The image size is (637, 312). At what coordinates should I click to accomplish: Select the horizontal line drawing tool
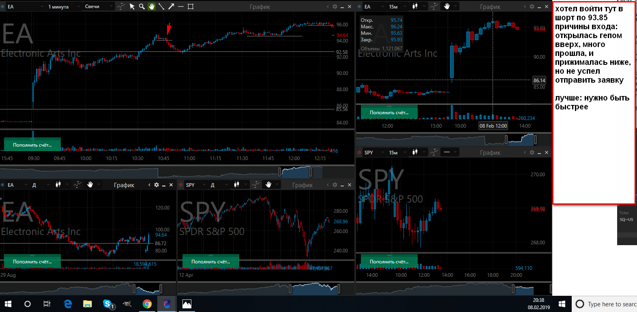coord(181,6)
